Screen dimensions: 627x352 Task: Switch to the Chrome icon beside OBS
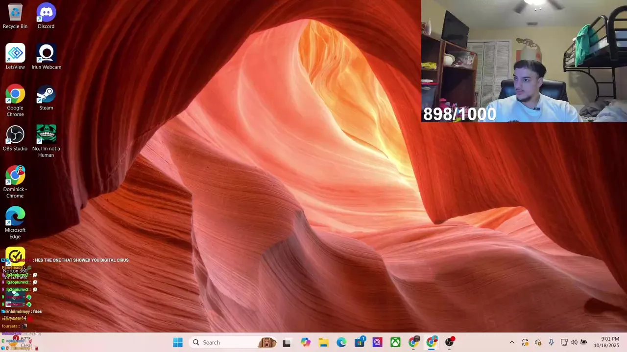432,342
